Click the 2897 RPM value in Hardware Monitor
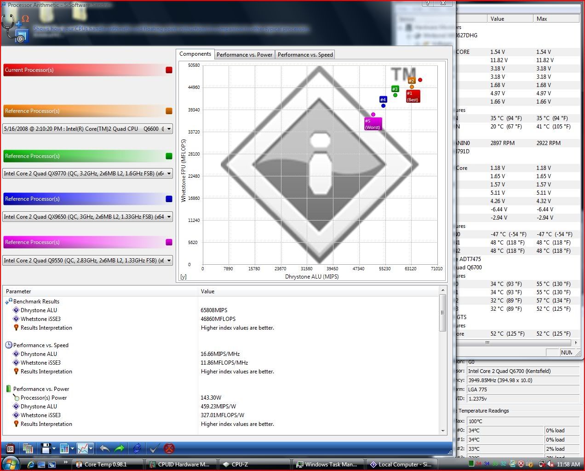The height and width of the screenshot is (471, 585). pyautogui.click(x=503, y=143)
